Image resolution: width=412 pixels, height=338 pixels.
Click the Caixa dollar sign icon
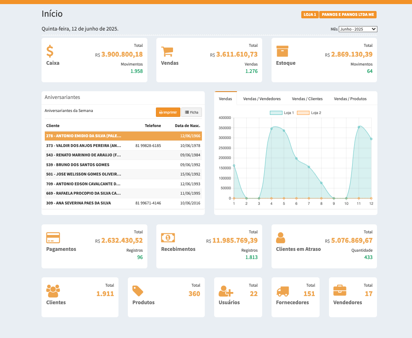(50, 51)
